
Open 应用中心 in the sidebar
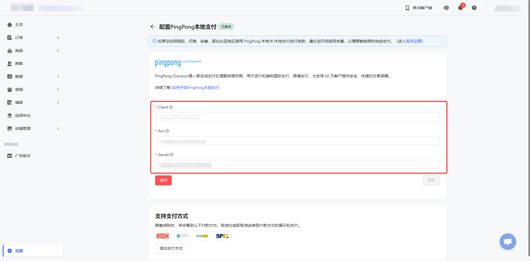[23, 115]
